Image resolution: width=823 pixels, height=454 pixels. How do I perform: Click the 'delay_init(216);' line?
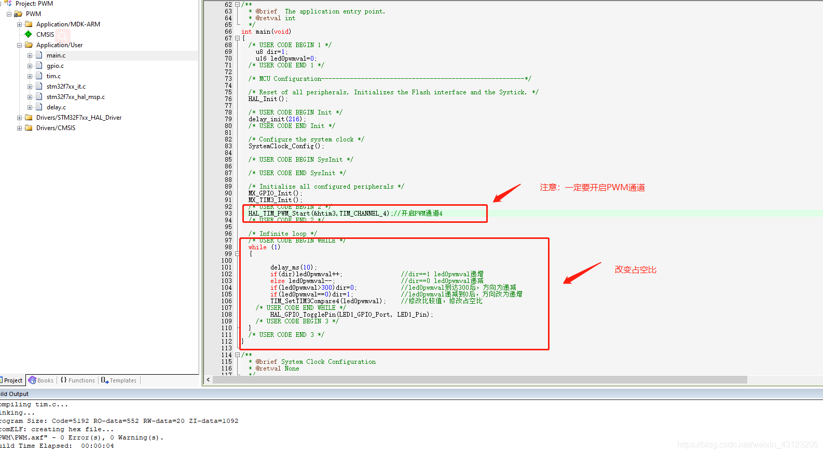(x=277, y=119)
